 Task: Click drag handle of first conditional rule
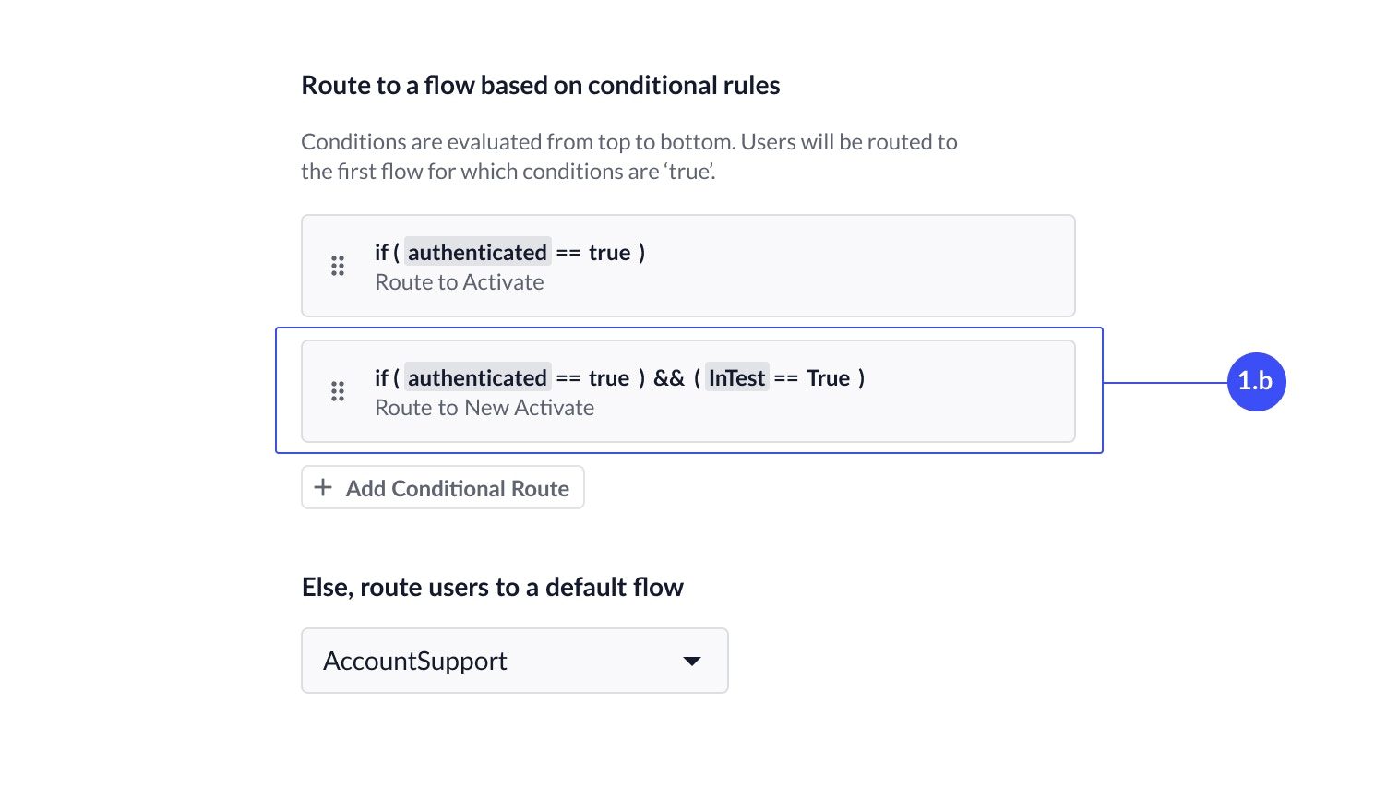pos(338,267)
